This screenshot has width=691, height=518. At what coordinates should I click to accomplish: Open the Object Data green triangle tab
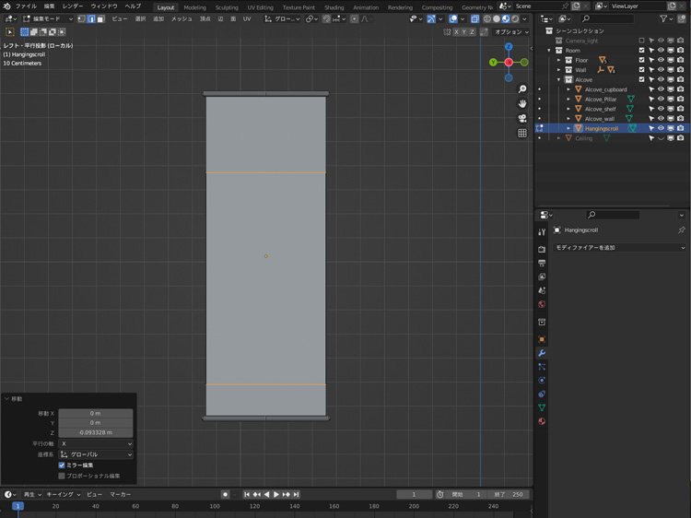coord(542,407)
